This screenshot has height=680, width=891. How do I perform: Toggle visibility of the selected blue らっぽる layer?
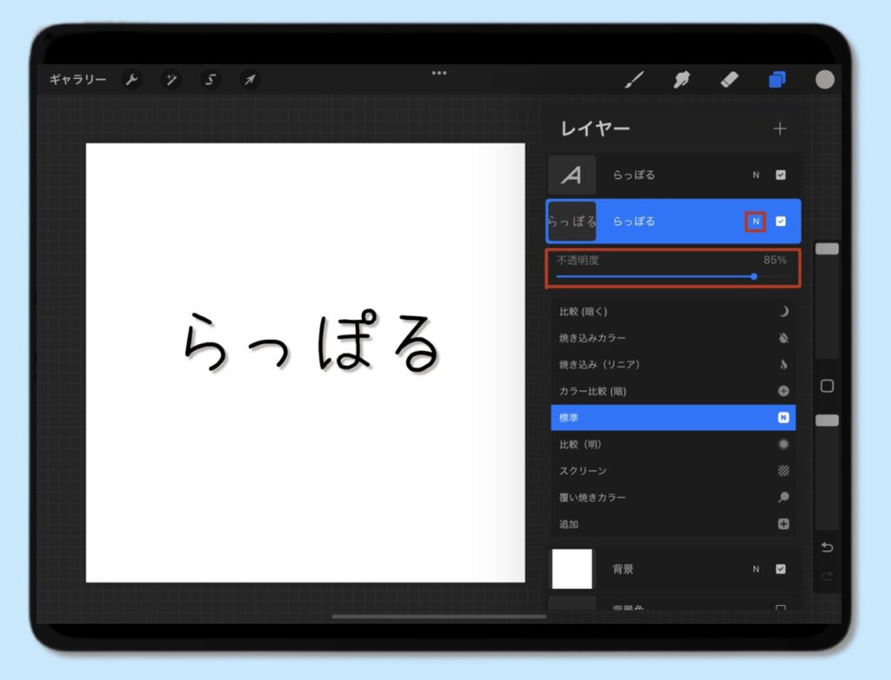tap(780, 222)
